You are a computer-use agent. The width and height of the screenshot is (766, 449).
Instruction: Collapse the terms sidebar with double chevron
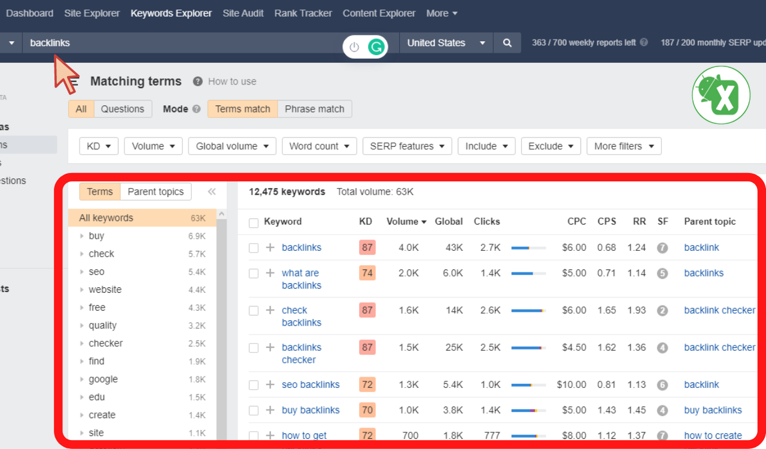tap(212, 192)
